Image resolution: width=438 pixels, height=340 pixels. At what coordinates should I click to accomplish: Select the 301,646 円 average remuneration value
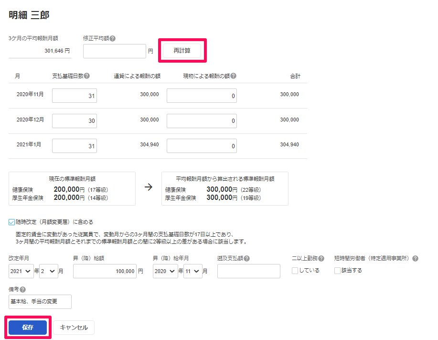(x=57, y=51)
